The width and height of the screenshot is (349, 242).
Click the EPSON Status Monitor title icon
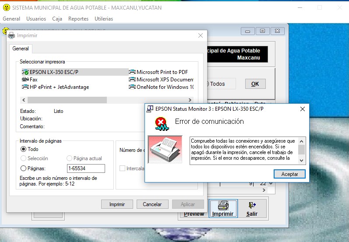pos(150,109)
